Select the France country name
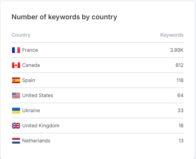 pos(30,50)
